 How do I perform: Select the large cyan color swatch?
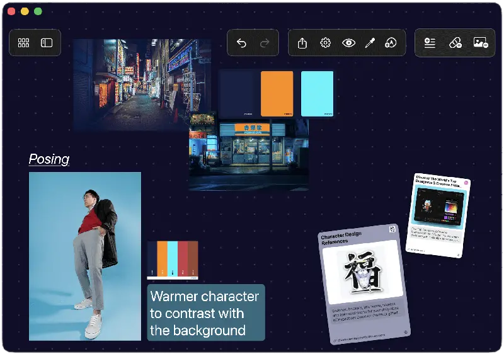point(318,94)
